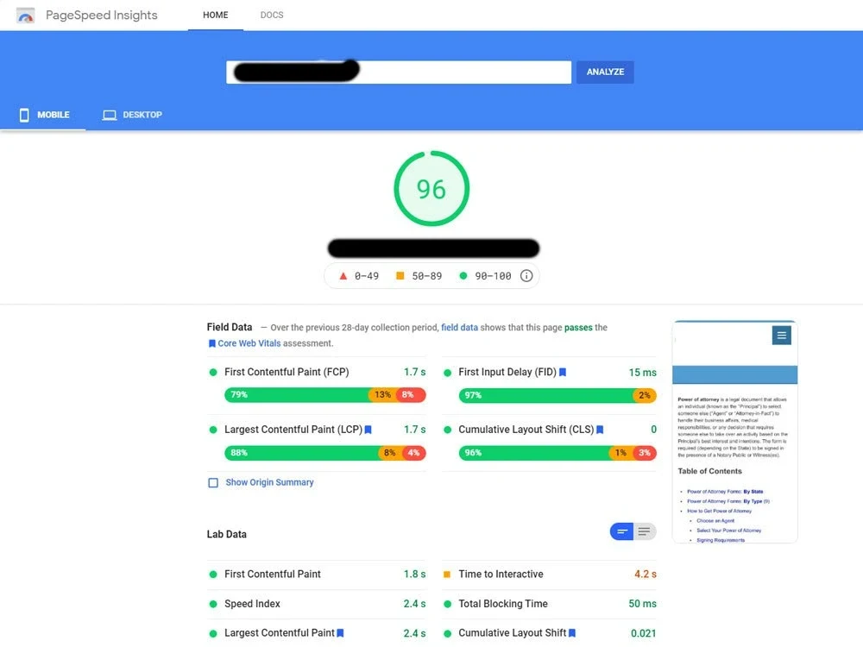Click the score legend info icon
This screenshot has width=863, height=647.
pos(526,276)
